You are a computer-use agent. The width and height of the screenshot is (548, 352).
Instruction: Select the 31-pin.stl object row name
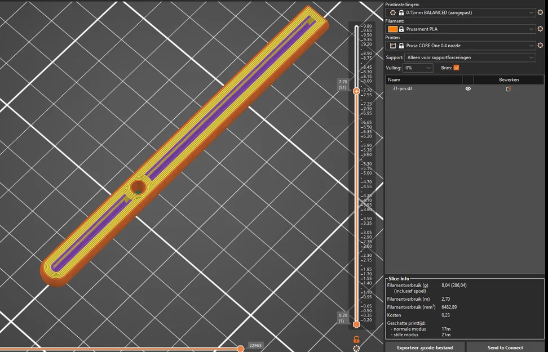tap(403, 88)
